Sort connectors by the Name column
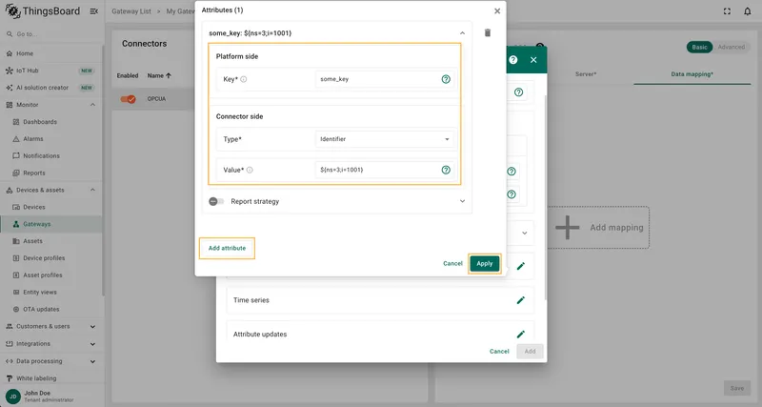The height and width of the screenshot is (407, 762). click(x=159, y=76)
